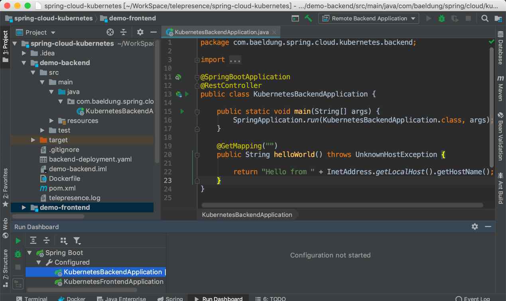
Task: Hide Run Dashboard with minus icon
Action: tap(488, 227)
